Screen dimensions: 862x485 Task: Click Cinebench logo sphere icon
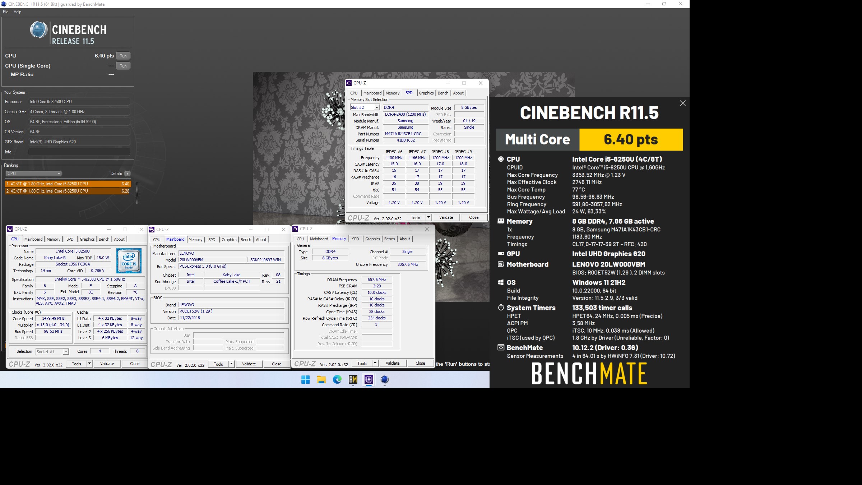(x=39, y=30)
